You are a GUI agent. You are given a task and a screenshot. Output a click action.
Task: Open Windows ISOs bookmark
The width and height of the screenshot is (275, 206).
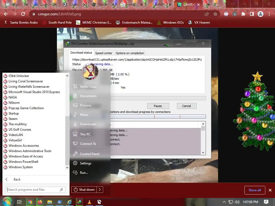click(170, 23)
